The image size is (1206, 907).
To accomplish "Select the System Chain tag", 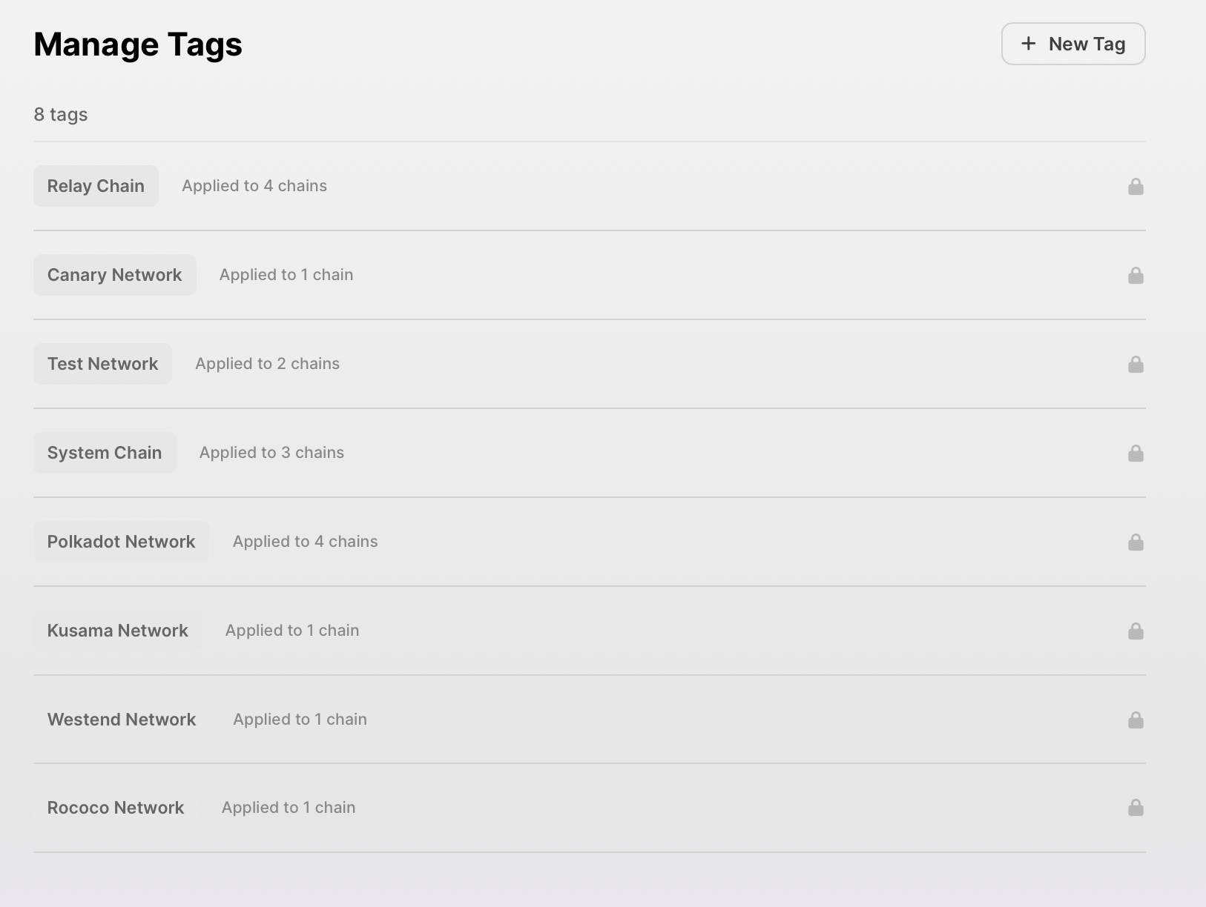I will coord(105,453).
